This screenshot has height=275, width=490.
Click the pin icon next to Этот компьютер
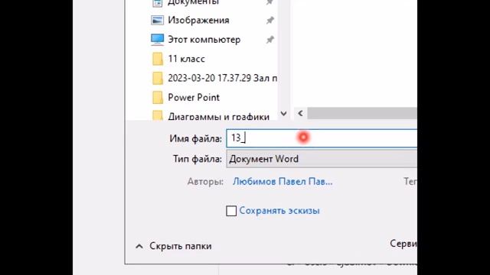click(270, 40)
